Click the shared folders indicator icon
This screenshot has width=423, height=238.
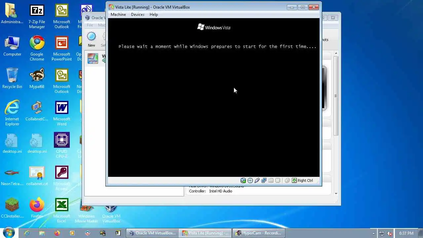point(271,180)
